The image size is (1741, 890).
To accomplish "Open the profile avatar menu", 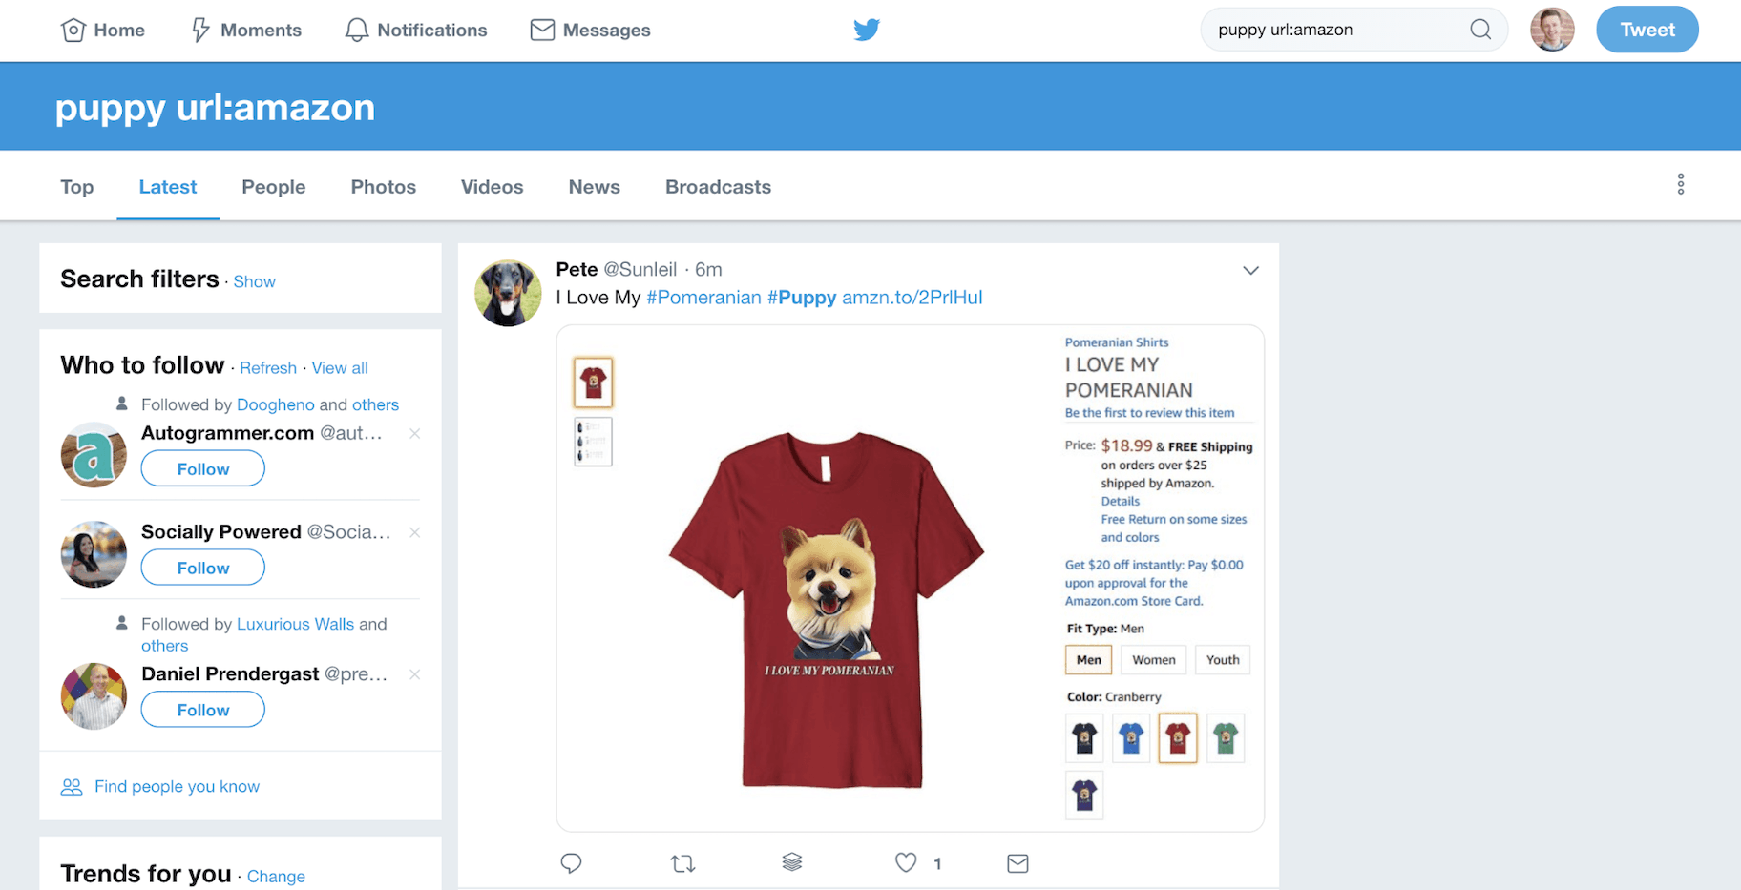I will click(1552, 30).
